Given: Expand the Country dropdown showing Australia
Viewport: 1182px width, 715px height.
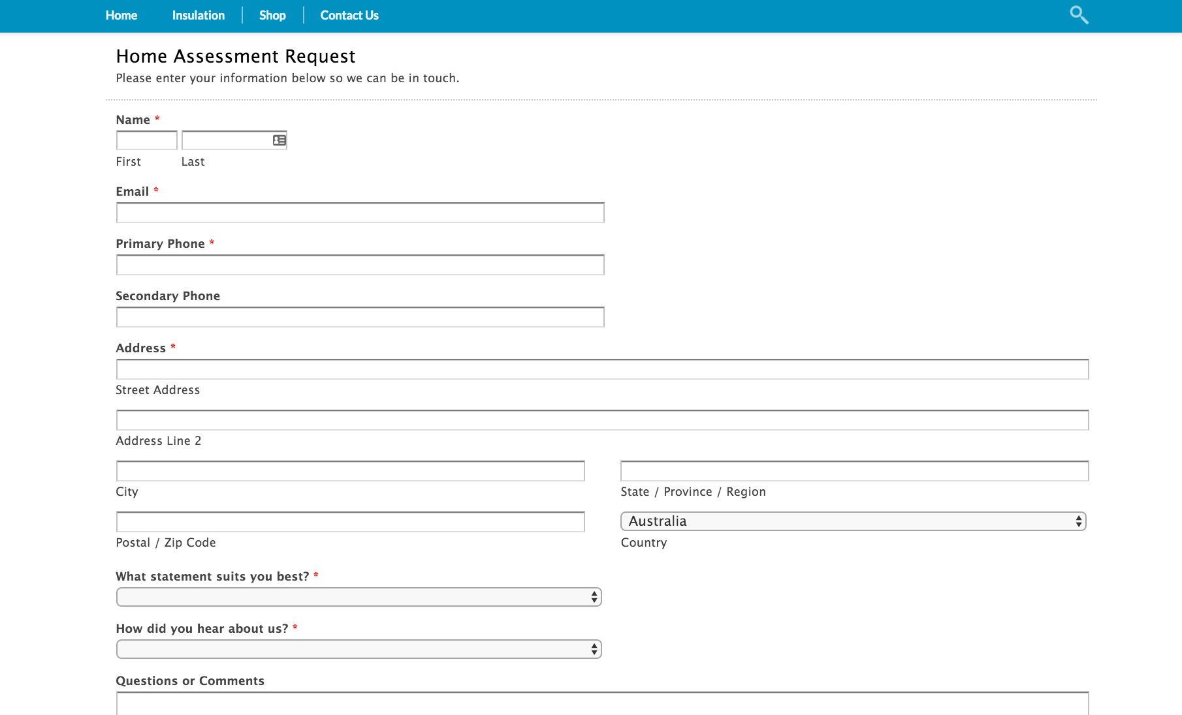Looking at the screenshot, I should pyautogui.click(x=853, y=521).
